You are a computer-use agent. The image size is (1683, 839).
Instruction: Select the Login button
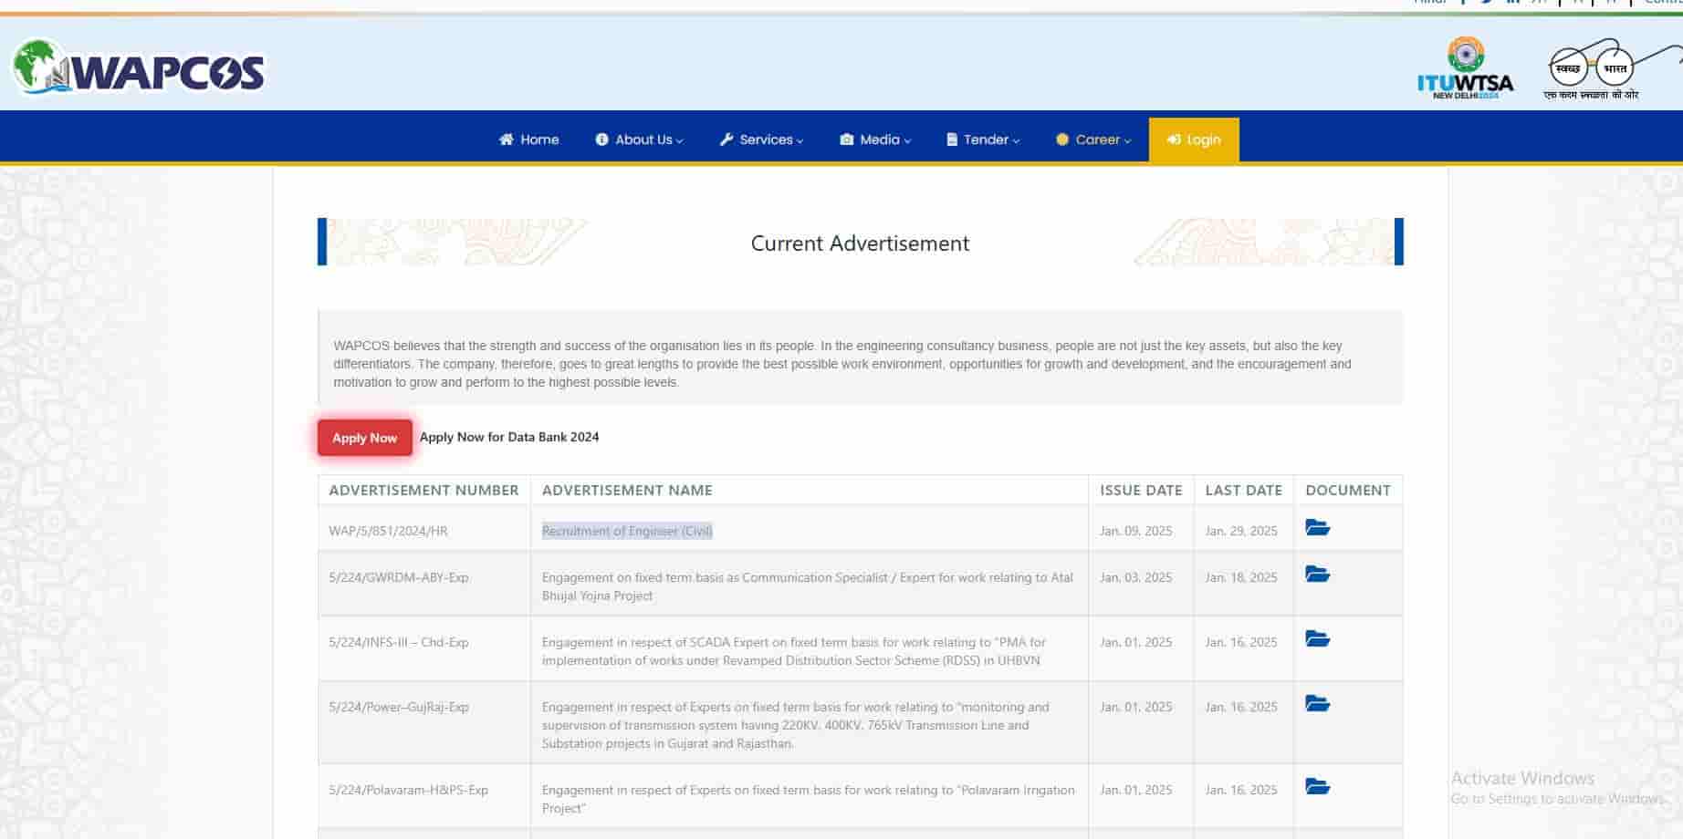(1193, 140)
